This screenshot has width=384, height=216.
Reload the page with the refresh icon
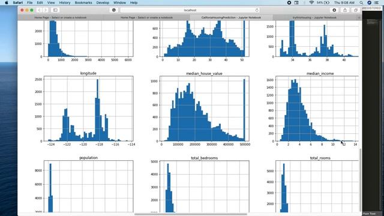257,10
